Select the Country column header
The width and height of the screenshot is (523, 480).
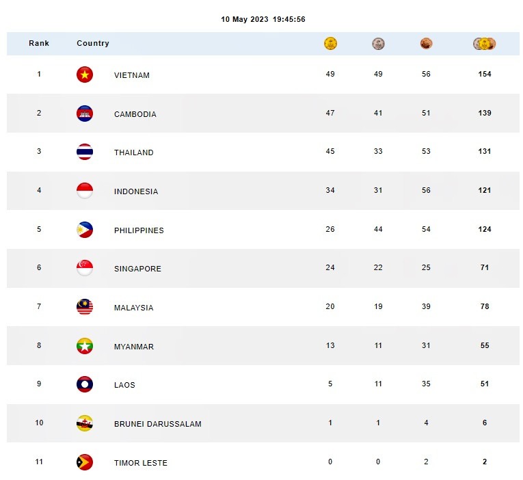(93, 43)
